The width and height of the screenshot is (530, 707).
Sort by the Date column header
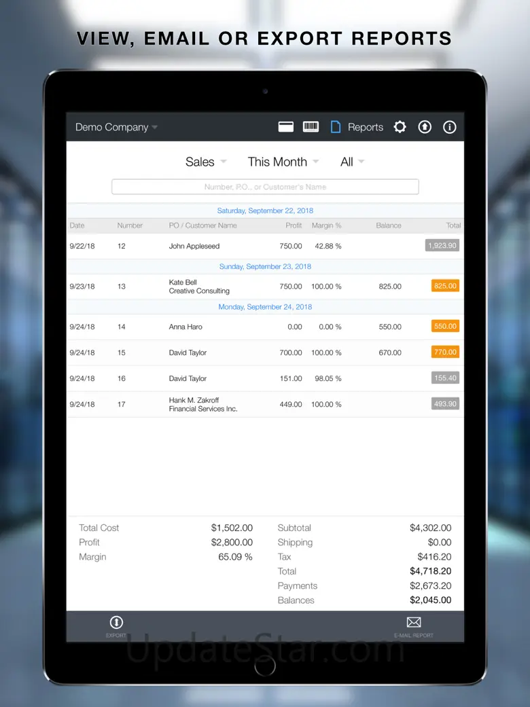click(x=77, y=225)
